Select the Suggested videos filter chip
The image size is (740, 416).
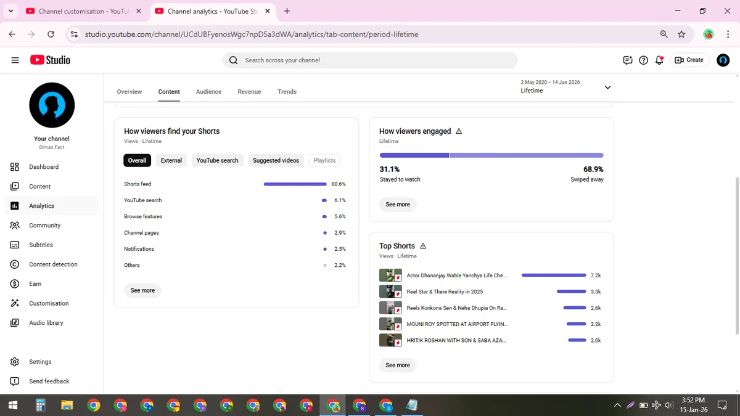click(276, 160)
